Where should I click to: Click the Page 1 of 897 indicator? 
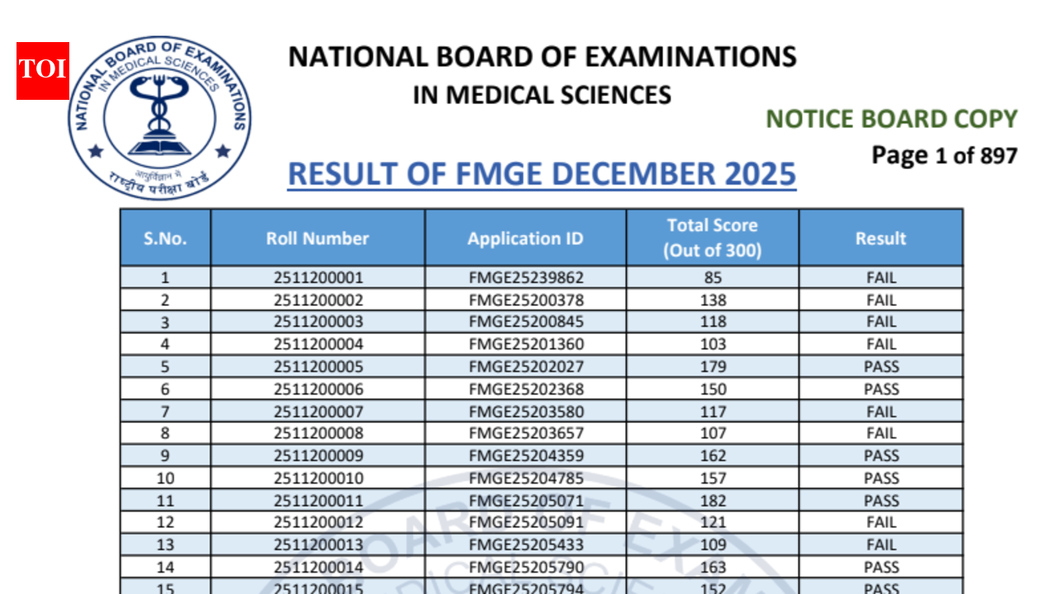(945, 155)
